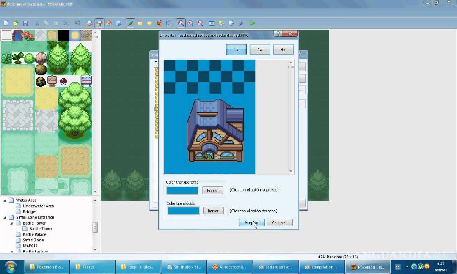
Task: Select the Battle Palace map in the tree
Action: point(34,234)
